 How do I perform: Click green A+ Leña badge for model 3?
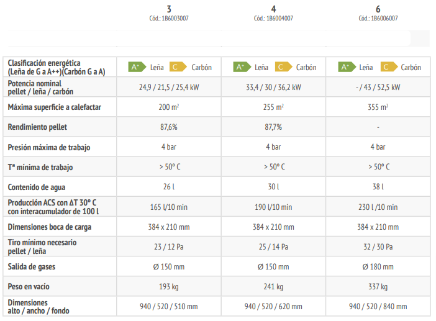(x=137, y=67)
